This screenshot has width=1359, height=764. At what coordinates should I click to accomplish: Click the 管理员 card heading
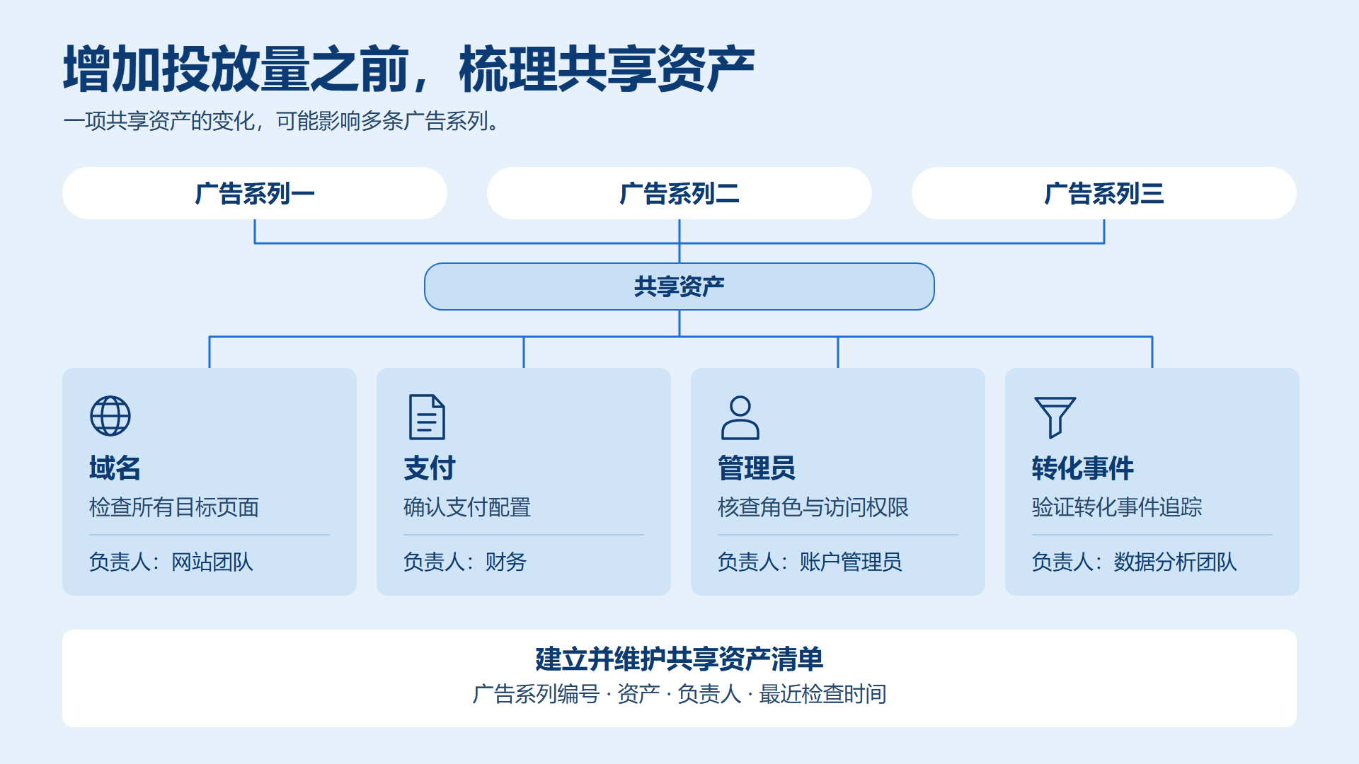coord(757,468)
